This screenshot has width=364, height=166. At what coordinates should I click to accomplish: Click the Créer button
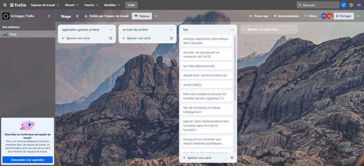[132, 5]
